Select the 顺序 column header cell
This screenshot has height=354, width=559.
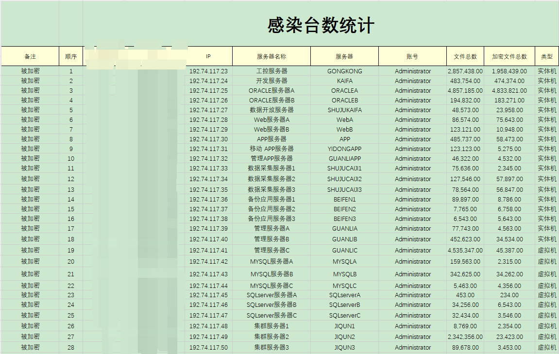[71, 56]
